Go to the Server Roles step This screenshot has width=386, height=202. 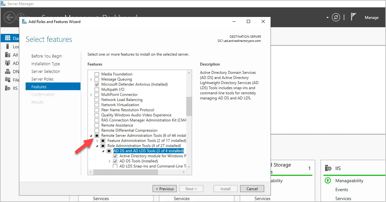pos(42,79)
